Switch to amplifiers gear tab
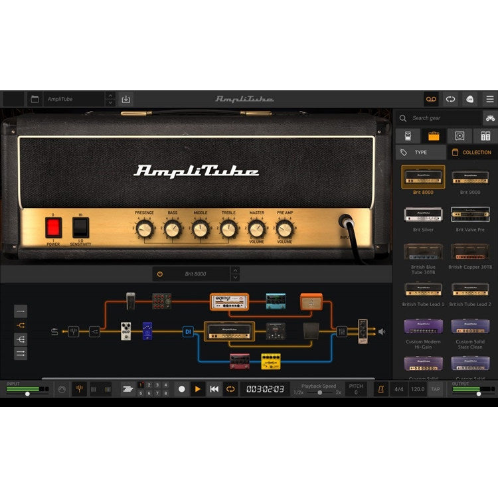The height and width of the screenshot is (498, 498). click(434, 136)
